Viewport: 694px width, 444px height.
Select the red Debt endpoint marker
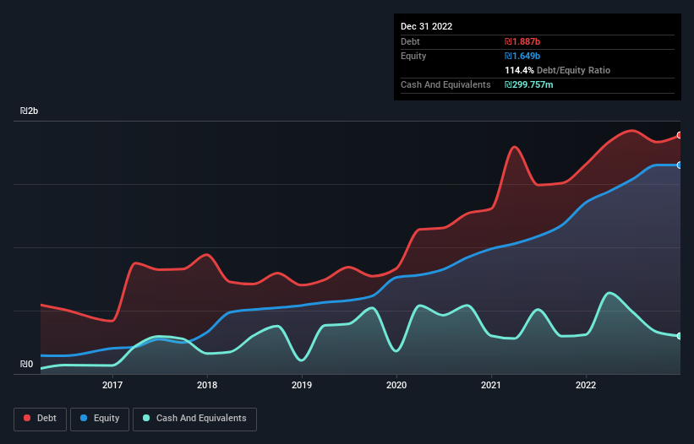[680, 135]
